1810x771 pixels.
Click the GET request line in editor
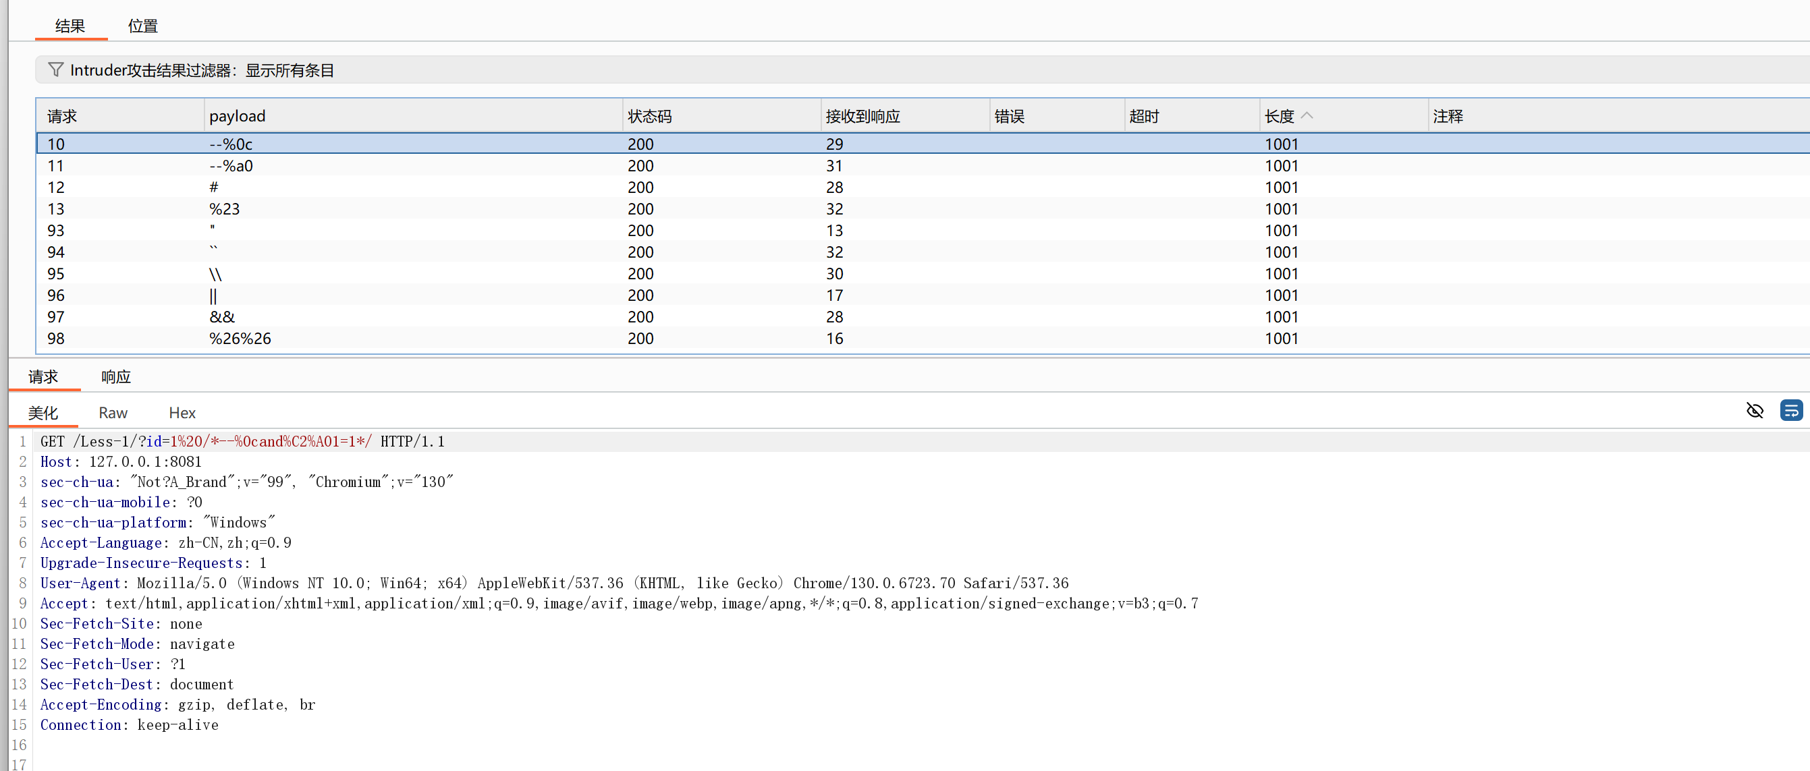[242, 442]
